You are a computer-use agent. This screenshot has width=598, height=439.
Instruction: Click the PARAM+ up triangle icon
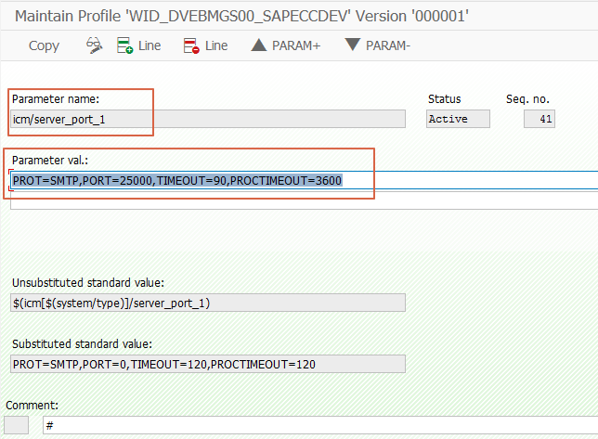[259, 45]
